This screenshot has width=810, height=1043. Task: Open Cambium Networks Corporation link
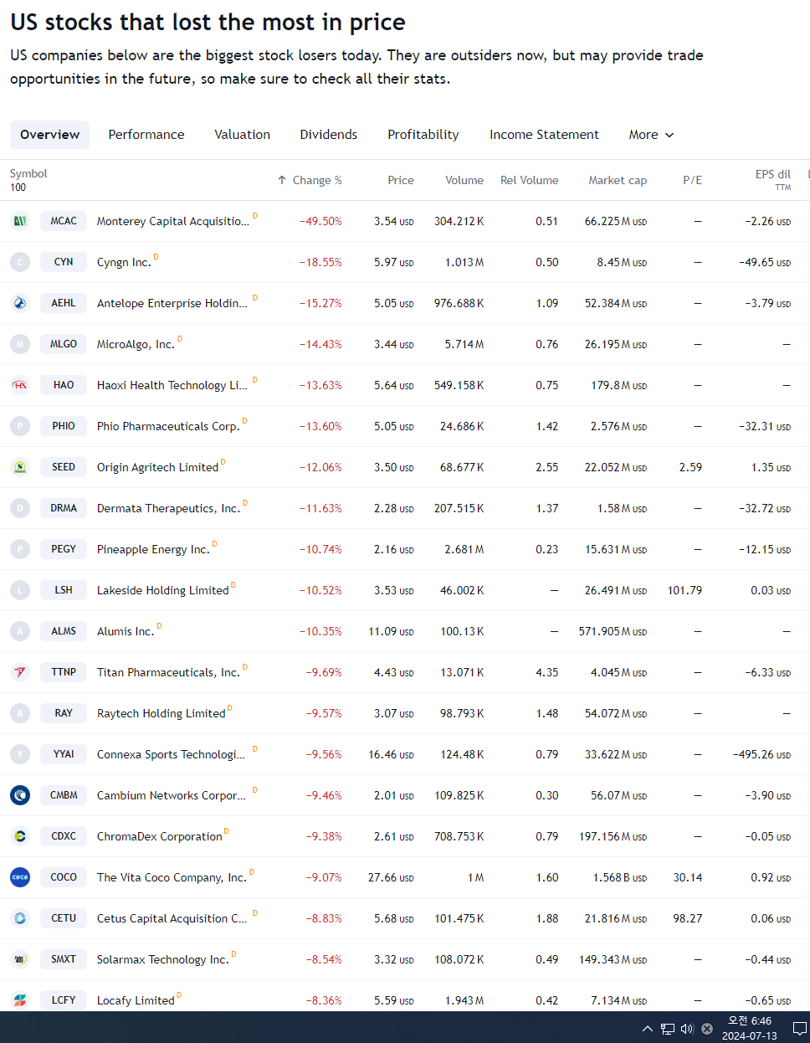[x=172, y=795]
